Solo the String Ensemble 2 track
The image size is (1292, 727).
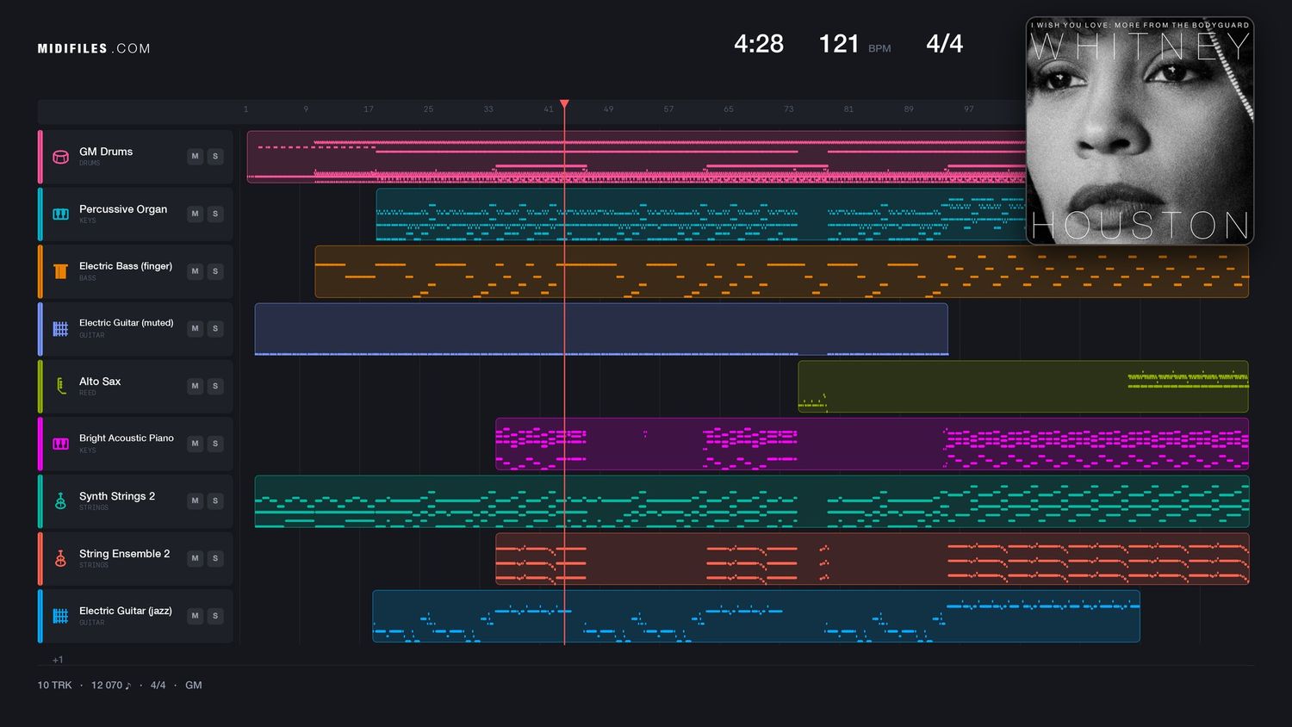[x=215, y=558]
